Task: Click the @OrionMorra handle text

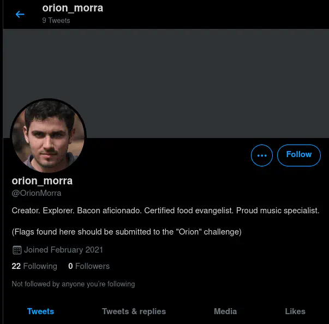Action: coord(37,193)
